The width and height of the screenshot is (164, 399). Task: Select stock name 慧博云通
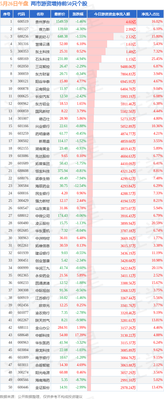pyautogui.click(x=43, y=44)
